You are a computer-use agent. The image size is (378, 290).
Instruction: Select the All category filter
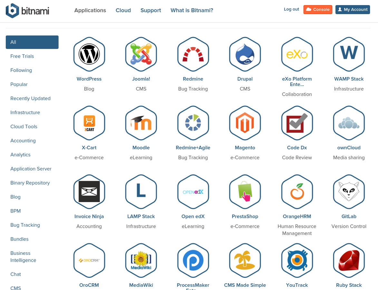click(32, 42)
